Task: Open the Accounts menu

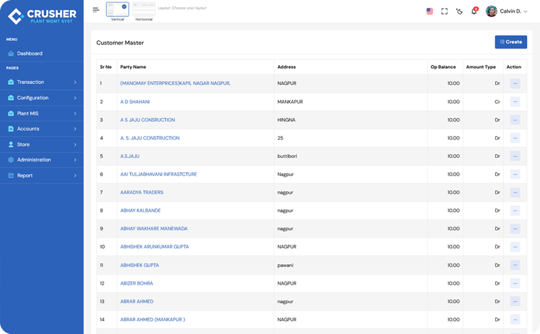Action: pos(42,129)
